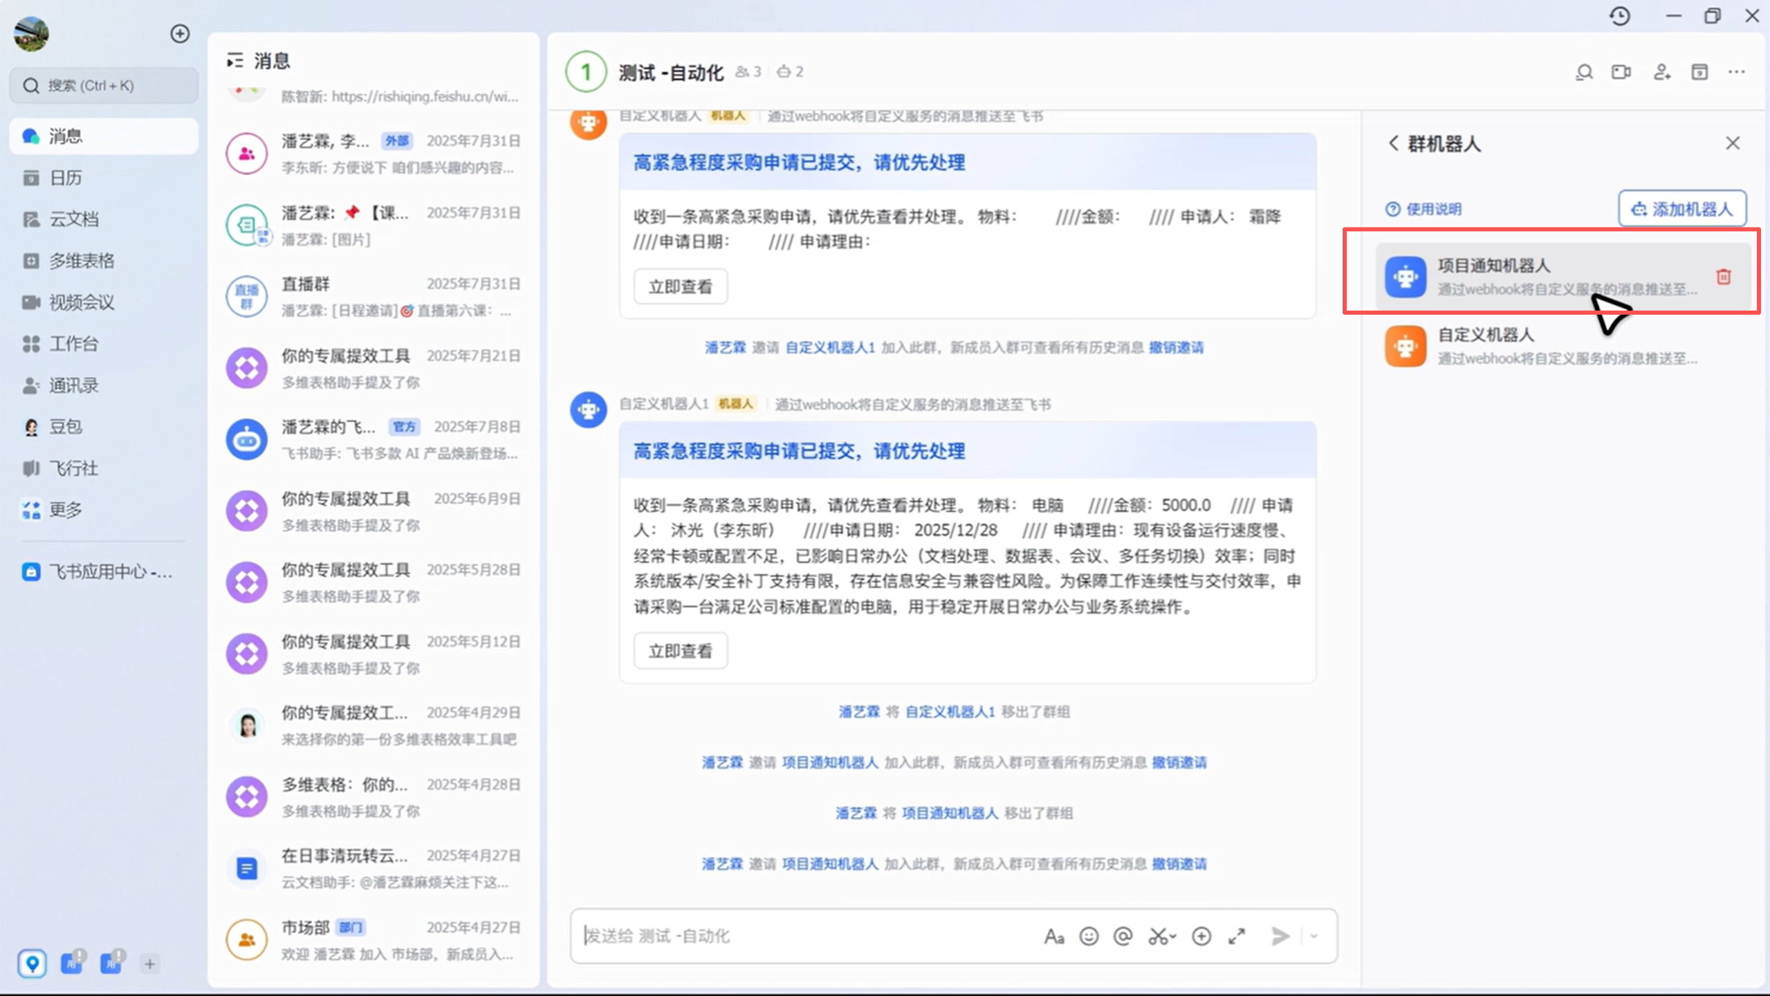1770x996 pixels.
Task: Click the @ mention icon in the composer
Action: [x=1123, y=937]
